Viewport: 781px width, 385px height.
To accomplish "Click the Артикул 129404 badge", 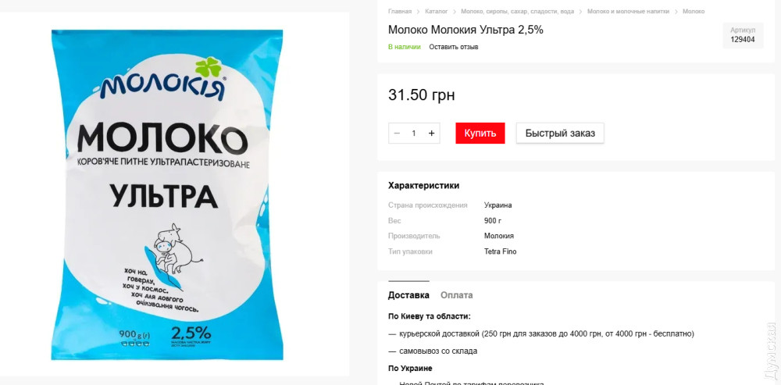I will coord(743,35).
